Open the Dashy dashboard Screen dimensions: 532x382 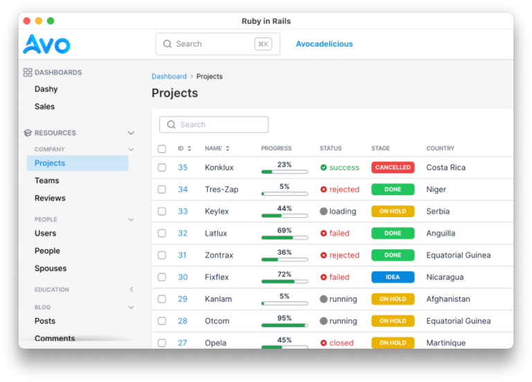tap(46, 89)
